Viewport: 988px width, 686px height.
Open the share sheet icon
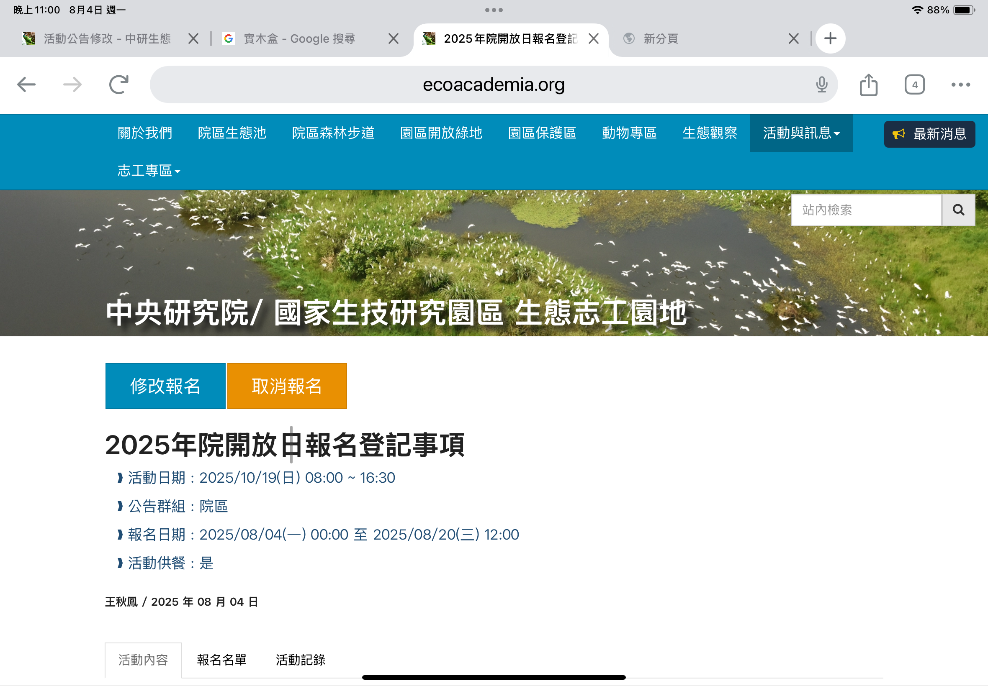click(x=868, y=84)
